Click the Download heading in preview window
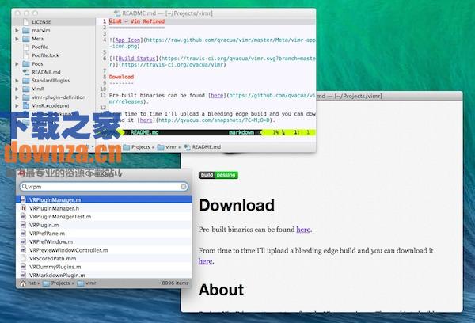This screenshot has width=475, height=323. tap(237, 205)
